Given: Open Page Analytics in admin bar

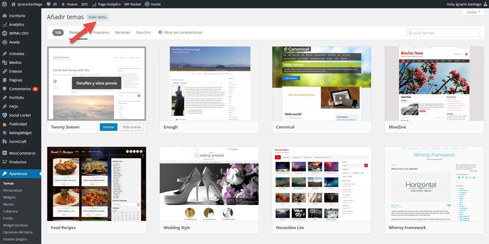Looking at the screenshot, I should [106, 4].
